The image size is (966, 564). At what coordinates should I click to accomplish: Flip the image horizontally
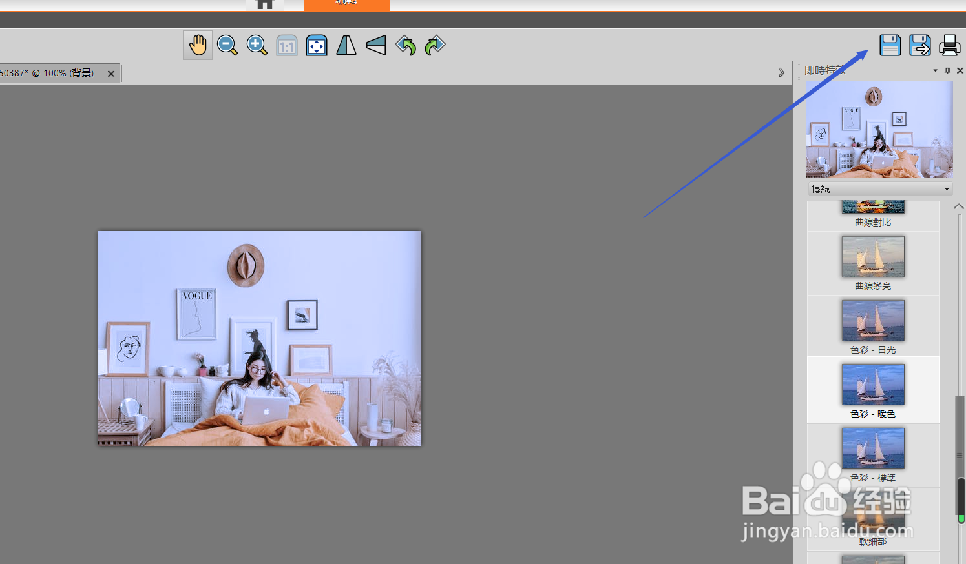[346, 45]
